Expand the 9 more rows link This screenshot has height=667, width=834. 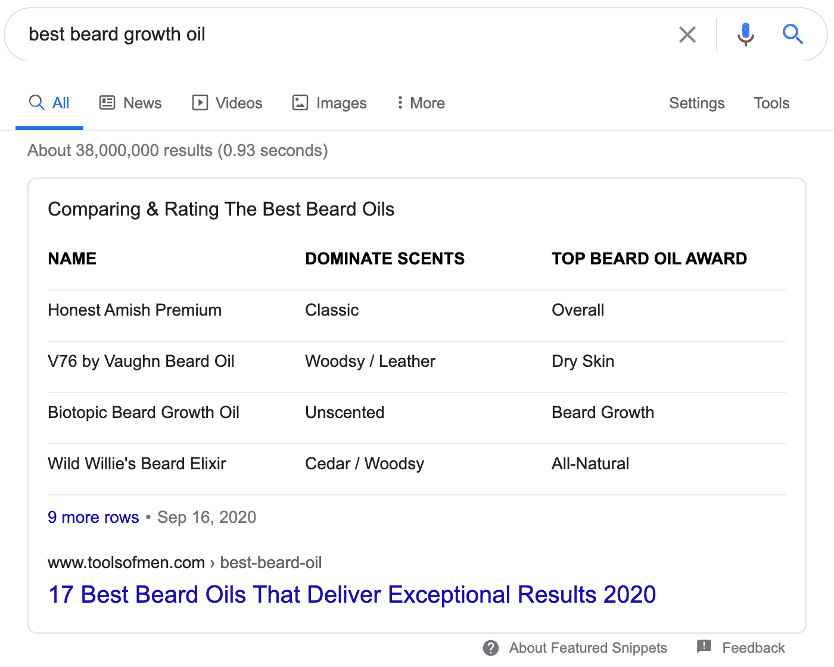click(x=94, y=517)
